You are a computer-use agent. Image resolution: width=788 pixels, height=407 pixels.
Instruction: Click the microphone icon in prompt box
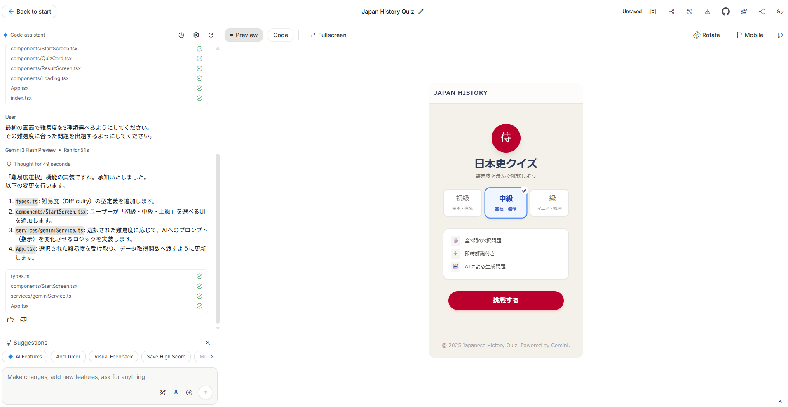click(176, 393)
